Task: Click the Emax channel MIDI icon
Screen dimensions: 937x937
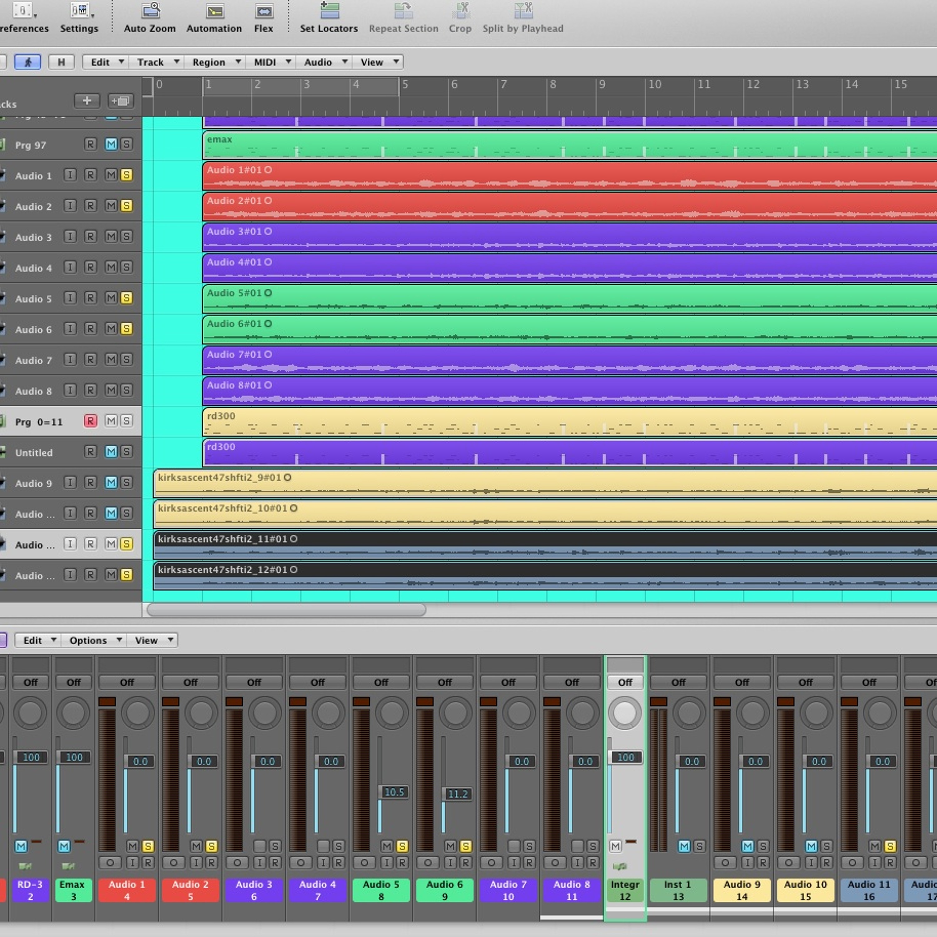Action: [68, 866]
